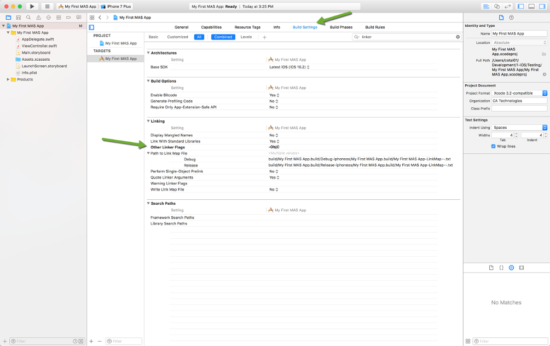This screenshot has width=550, height=346.
Task: Show the Object library (circle icon)
Action: (x=511, y=268)
